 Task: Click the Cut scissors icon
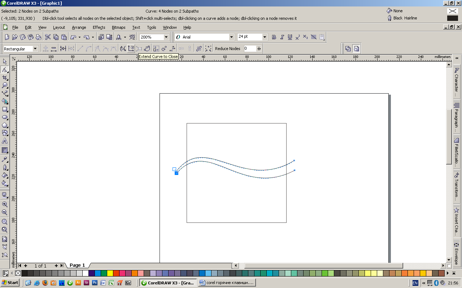48,37
